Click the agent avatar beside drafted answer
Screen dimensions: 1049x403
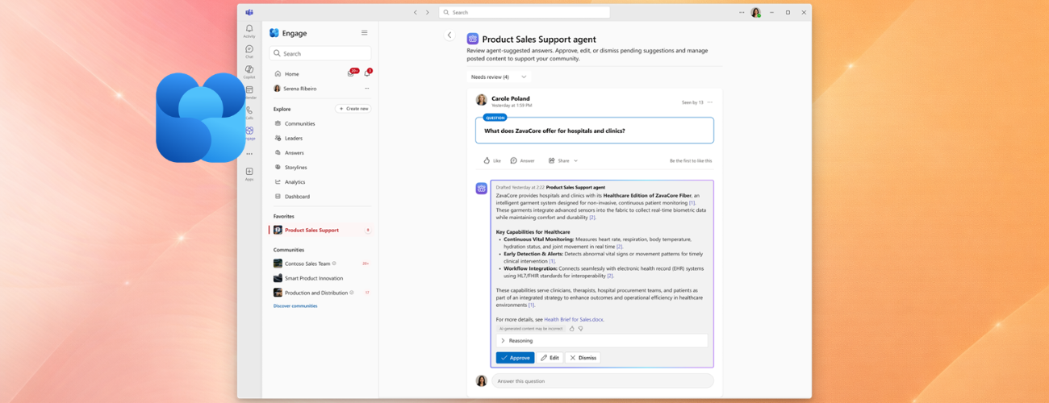point(482,189)
